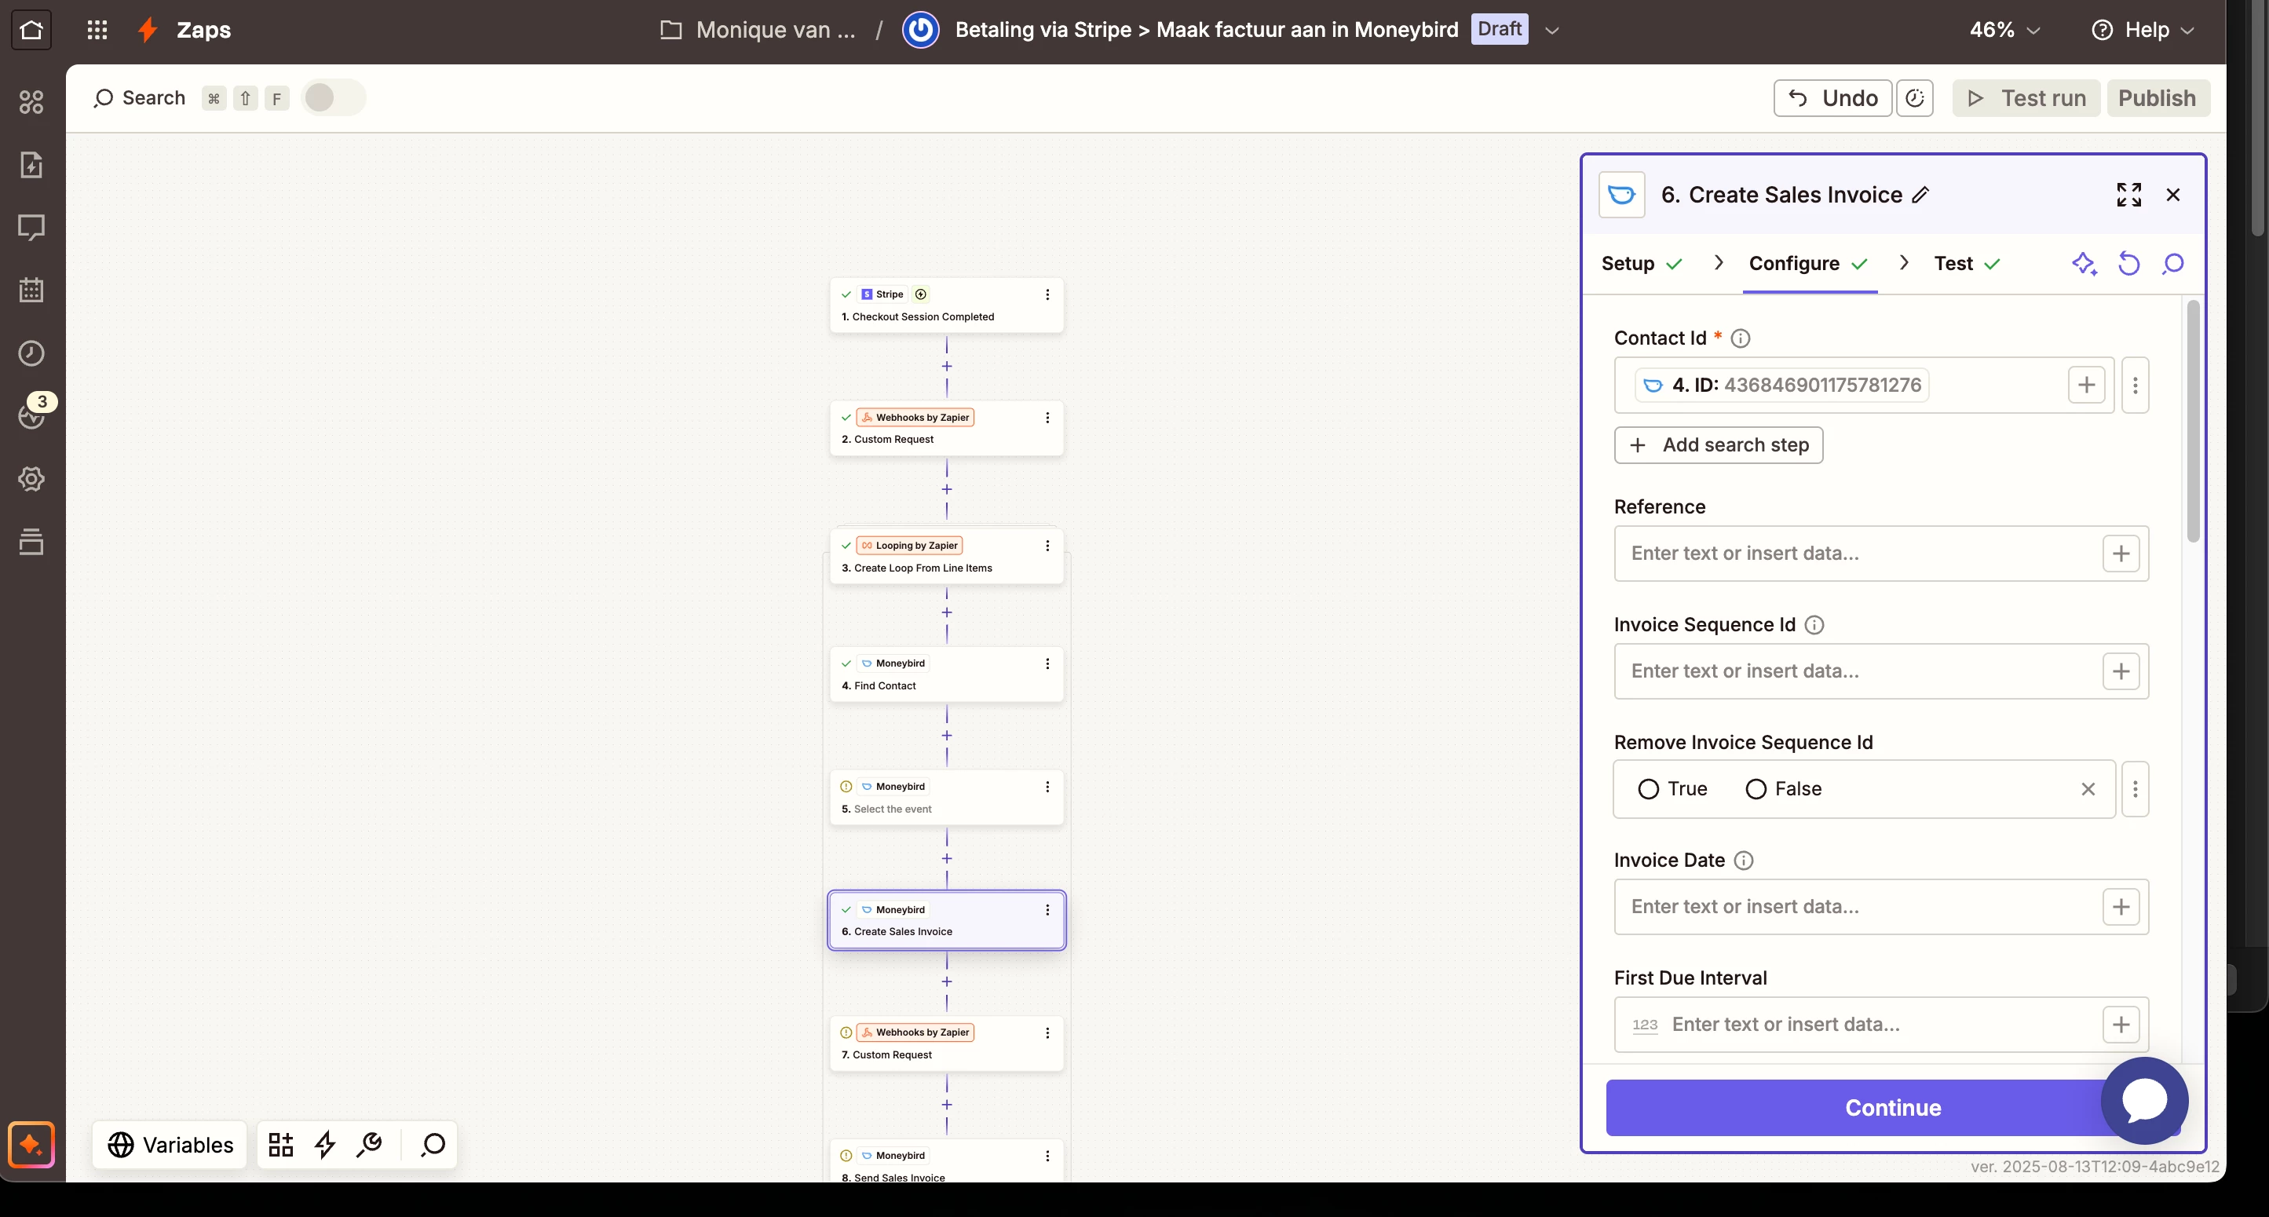Switch to the Configure tab
Screen dimensions: 2269x1217
[x=1808, y=263]
